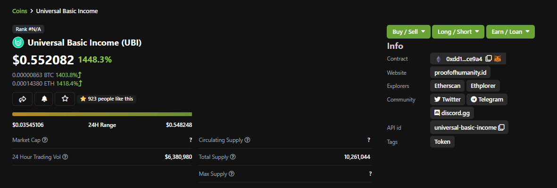Go to Coins breadcrumb link

pos(19,11)
